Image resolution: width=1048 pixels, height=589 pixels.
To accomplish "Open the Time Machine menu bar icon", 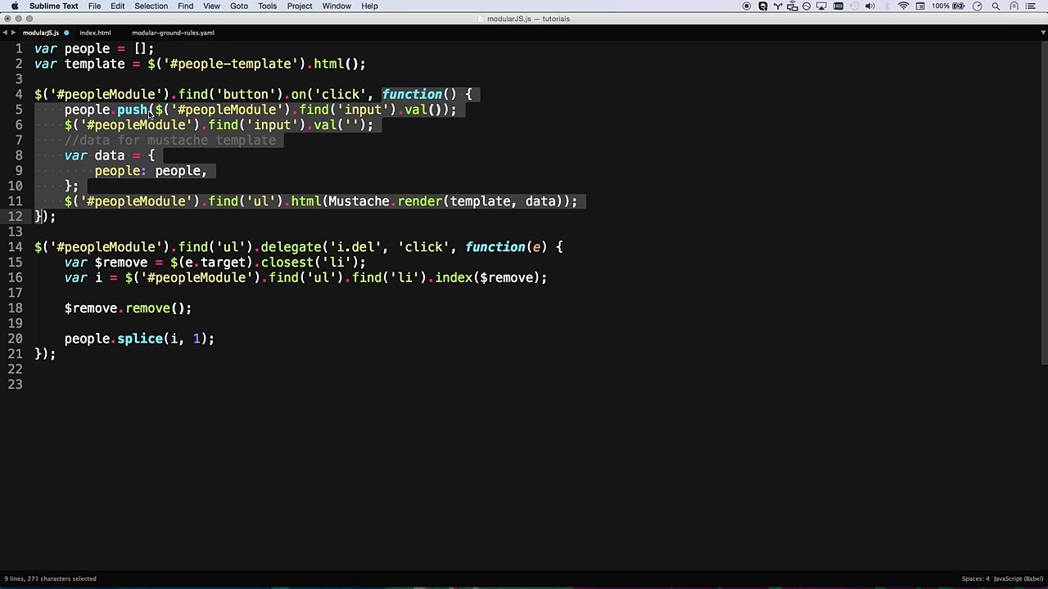I will (x=855, y=6).
